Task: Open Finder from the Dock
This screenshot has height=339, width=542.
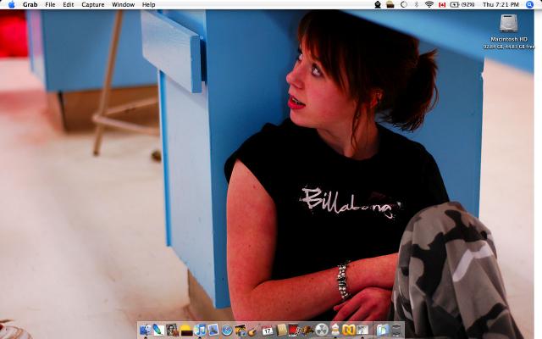Action: click(x=145, y=330)
